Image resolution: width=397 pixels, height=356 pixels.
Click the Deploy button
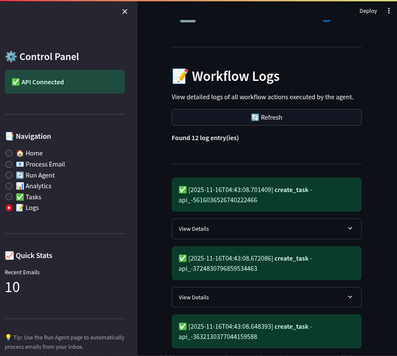coord(368,11)
